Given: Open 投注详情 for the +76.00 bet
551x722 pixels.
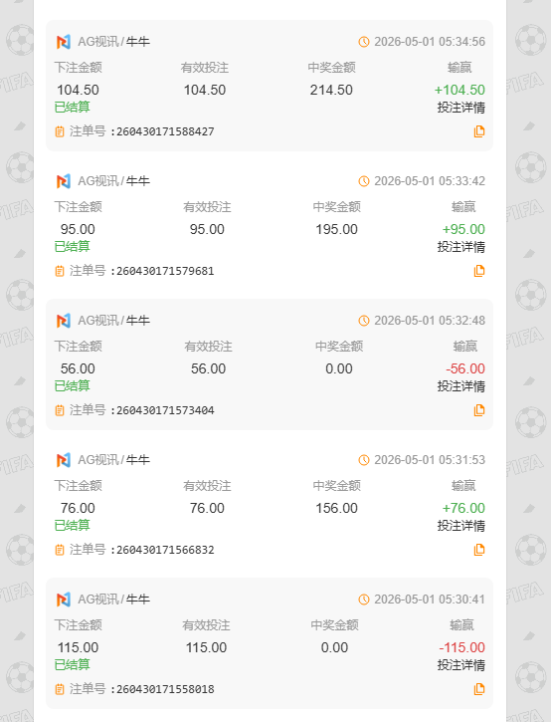Looking at the screenshot, I should coord(460,526).
